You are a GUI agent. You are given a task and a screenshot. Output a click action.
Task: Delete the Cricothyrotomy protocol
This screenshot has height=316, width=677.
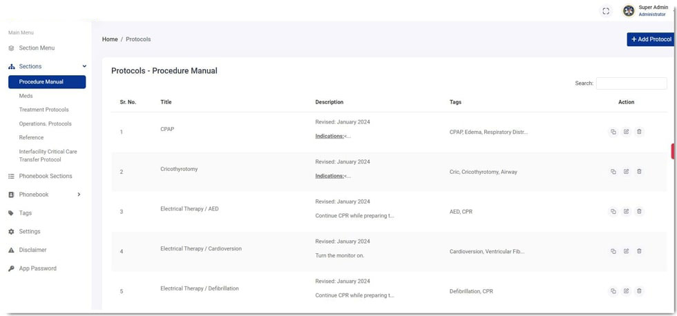click(640, 172)
